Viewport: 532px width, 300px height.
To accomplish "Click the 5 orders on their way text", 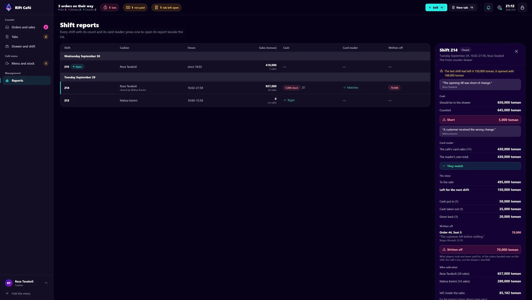I will 76,6.
